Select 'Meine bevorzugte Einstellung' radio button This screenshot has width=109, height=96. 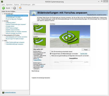coord(51,56)
